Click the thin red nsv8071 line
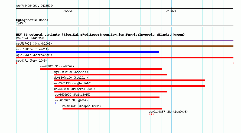241x133 pixels. tap(125, 63)
